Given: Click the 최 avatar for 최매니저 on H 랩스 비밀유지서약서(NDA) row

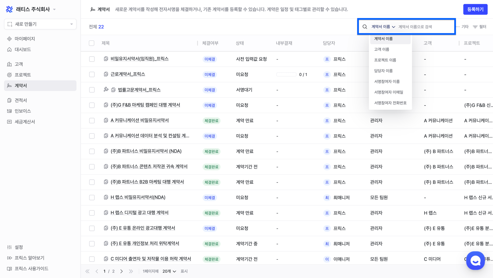Looking at the screenshot, I should pos(327,197).
